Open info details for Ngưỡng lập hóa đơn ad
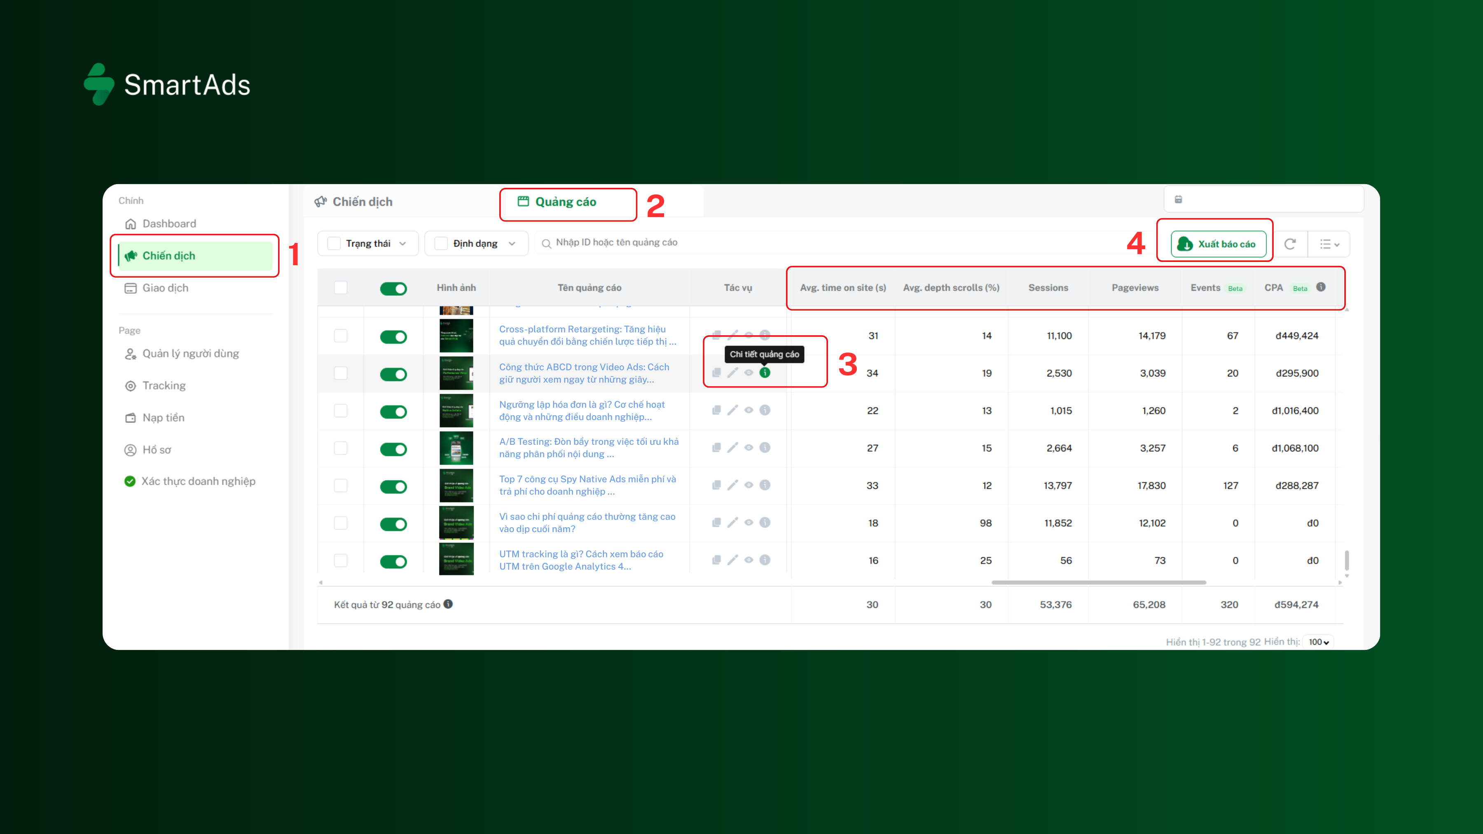1483x834 pixels. click(765, 410)
